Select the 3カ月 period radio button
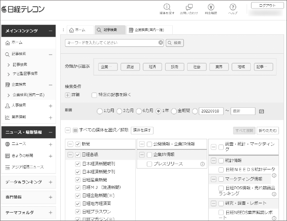This screenshot has width=287, height=221. pos(120,111)
